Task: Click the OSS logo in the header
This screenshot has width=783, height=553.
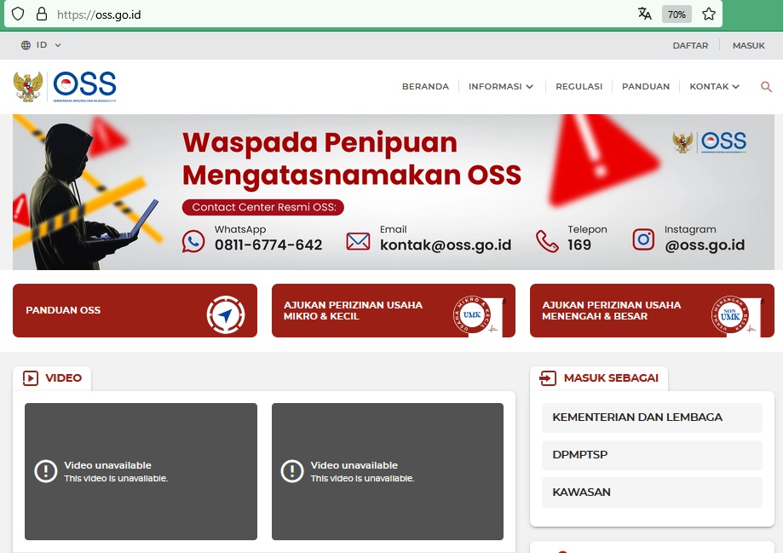Action: pos(85,86)
